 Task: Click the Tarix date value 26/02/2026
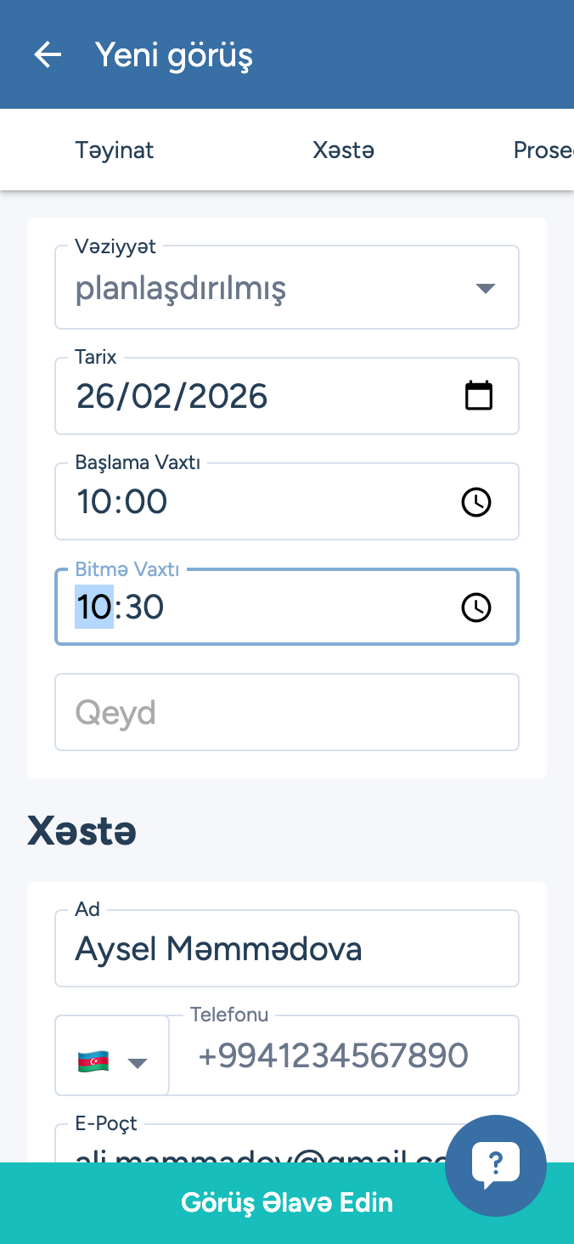tap(172, 396)
